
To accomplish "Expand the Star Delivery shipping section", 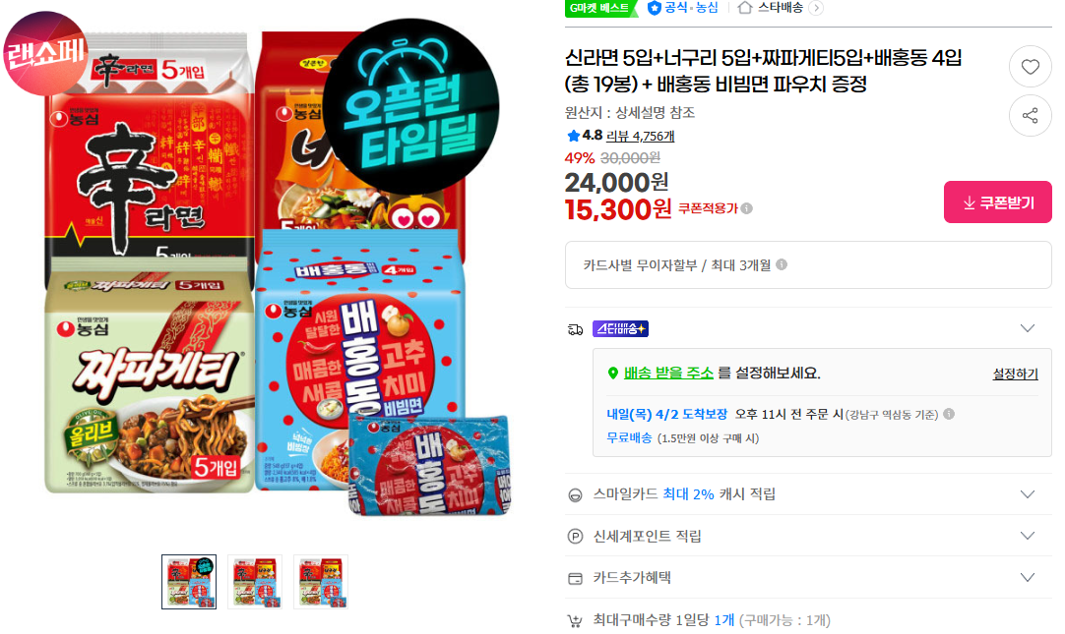I will click(x=1027, y=328).
